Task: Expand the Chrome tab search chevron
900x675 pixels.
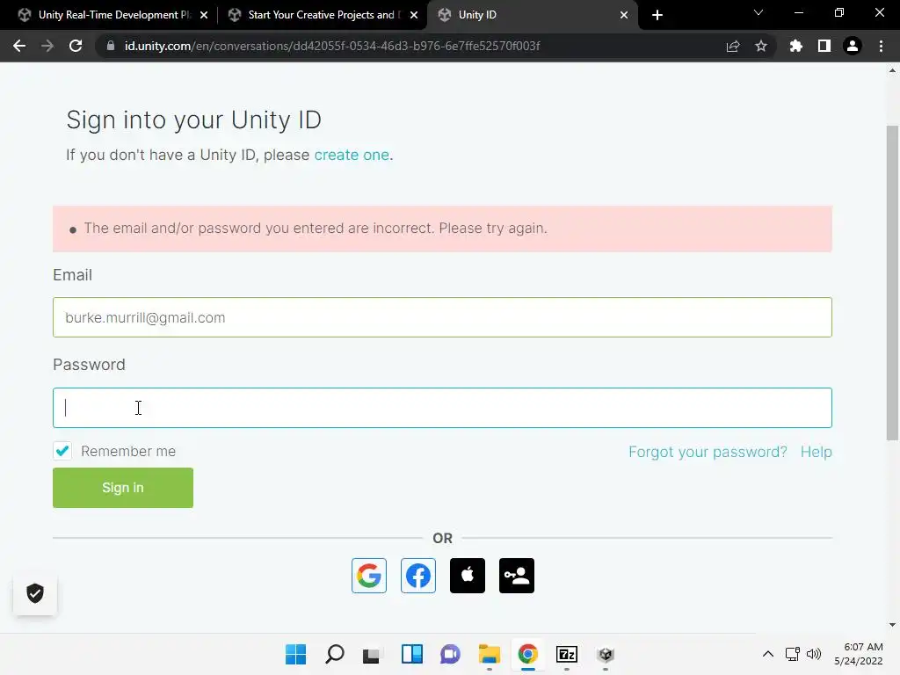Action: pos(758,12)
